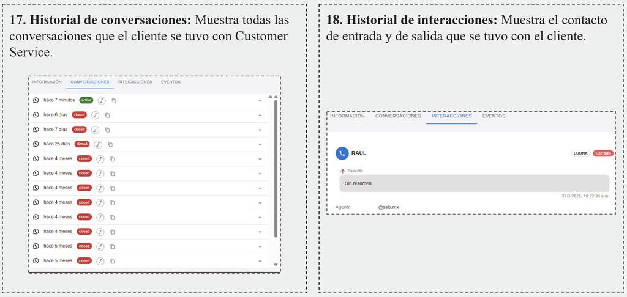Click WhatsApp icon on hace 7 minutos conversation
This screenshot has width=627, height=297.
(36, 100)
